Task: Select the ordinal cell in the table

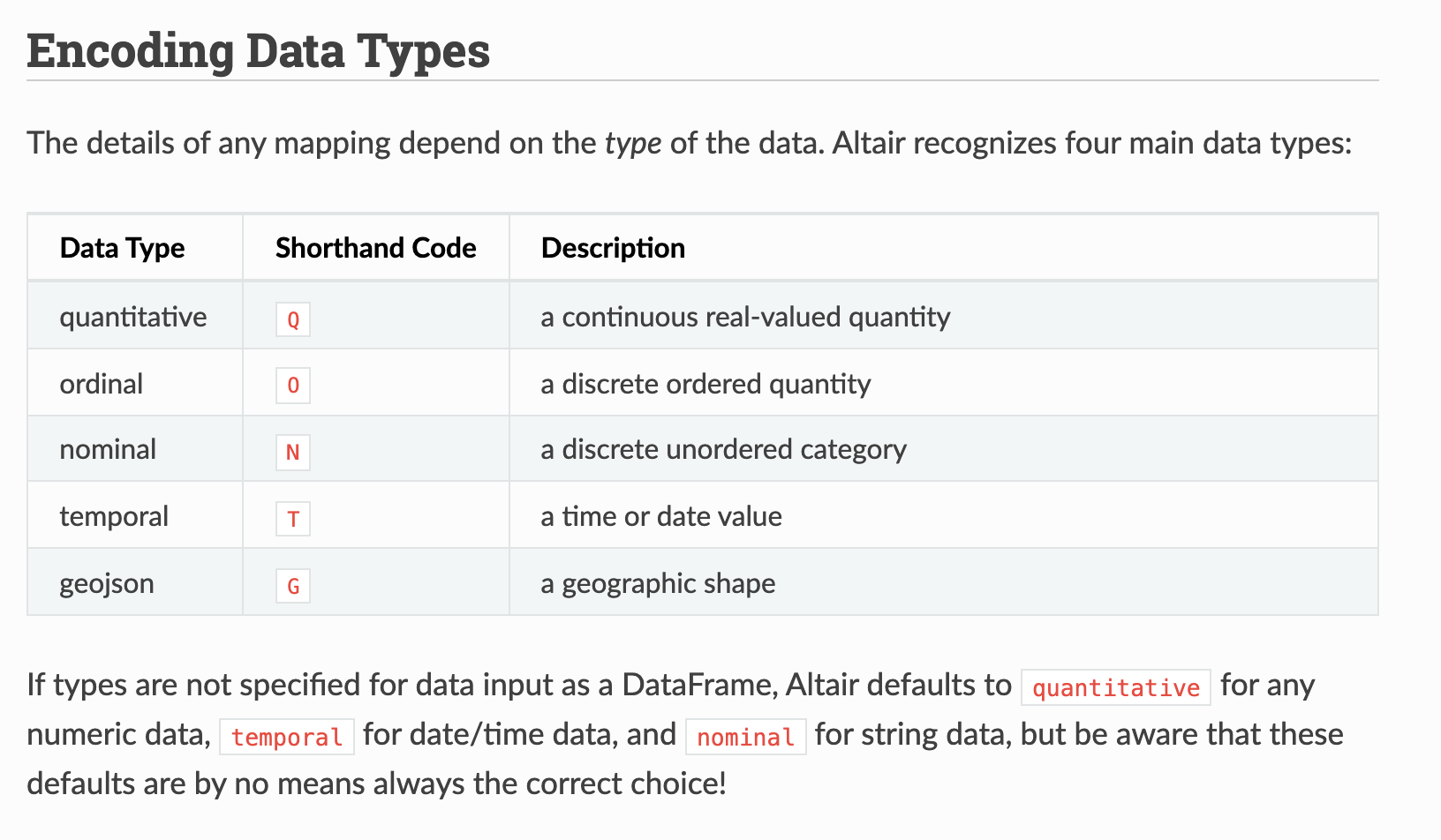Action: click(x=102, y=384)
